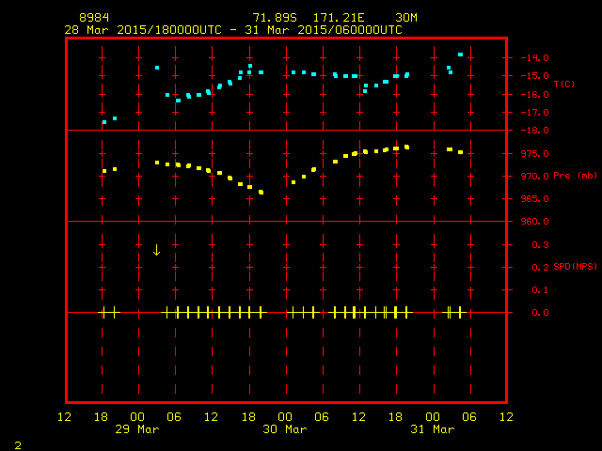Viewport: 602px width, 451px height.
Task: Select the longitude text '171.21E'
Action: (339, 18)
